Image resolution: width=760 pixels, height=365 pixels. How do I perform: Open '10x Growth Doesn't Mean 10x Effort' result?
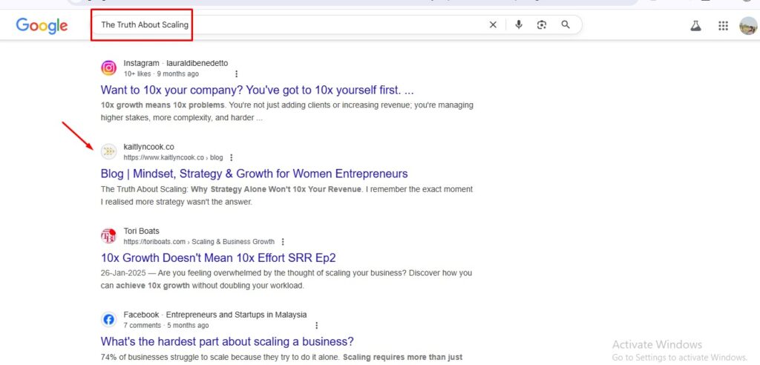pyautogui.click(x=218, y=257)
